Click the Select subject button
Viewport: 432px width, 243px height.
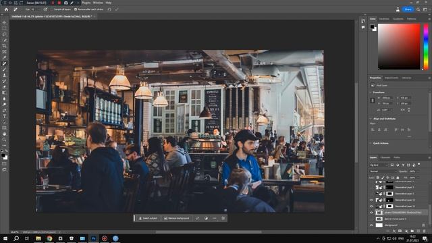pyautogui.click(x=148, y=218)
